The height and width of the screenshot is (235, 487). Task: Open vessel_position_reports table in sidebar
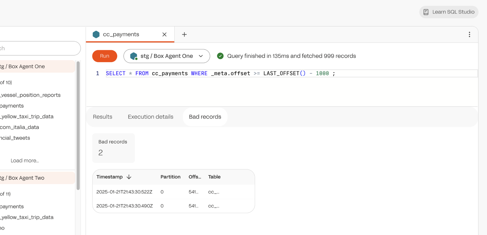click(31, 95)
